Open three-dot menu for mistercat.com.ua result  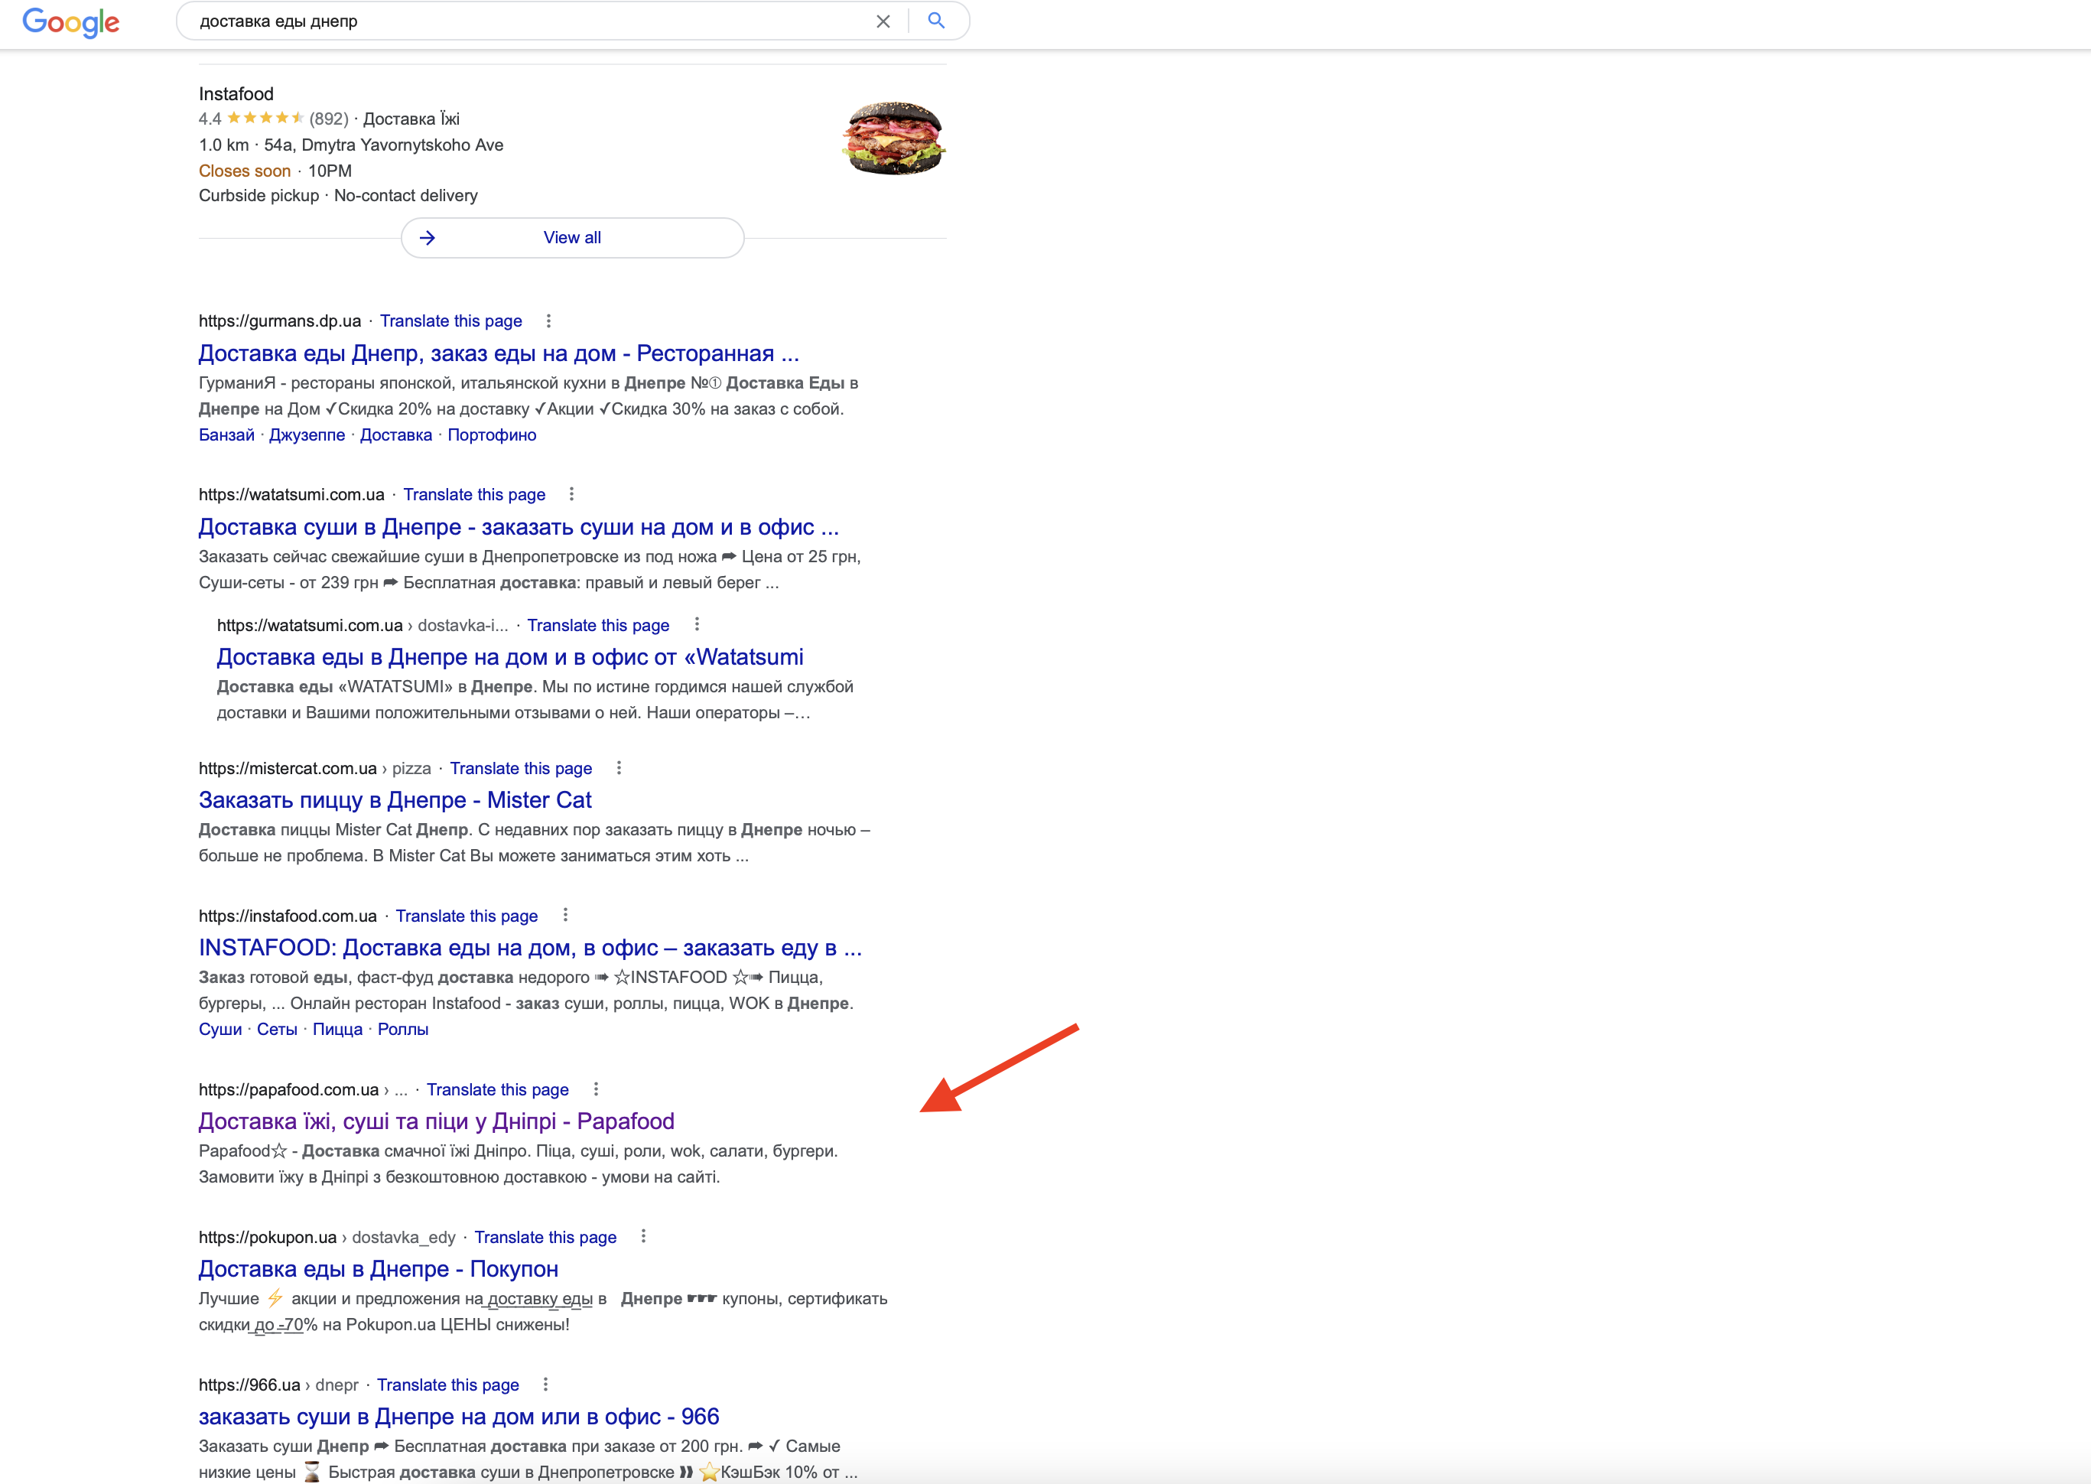tap(619, 767)
